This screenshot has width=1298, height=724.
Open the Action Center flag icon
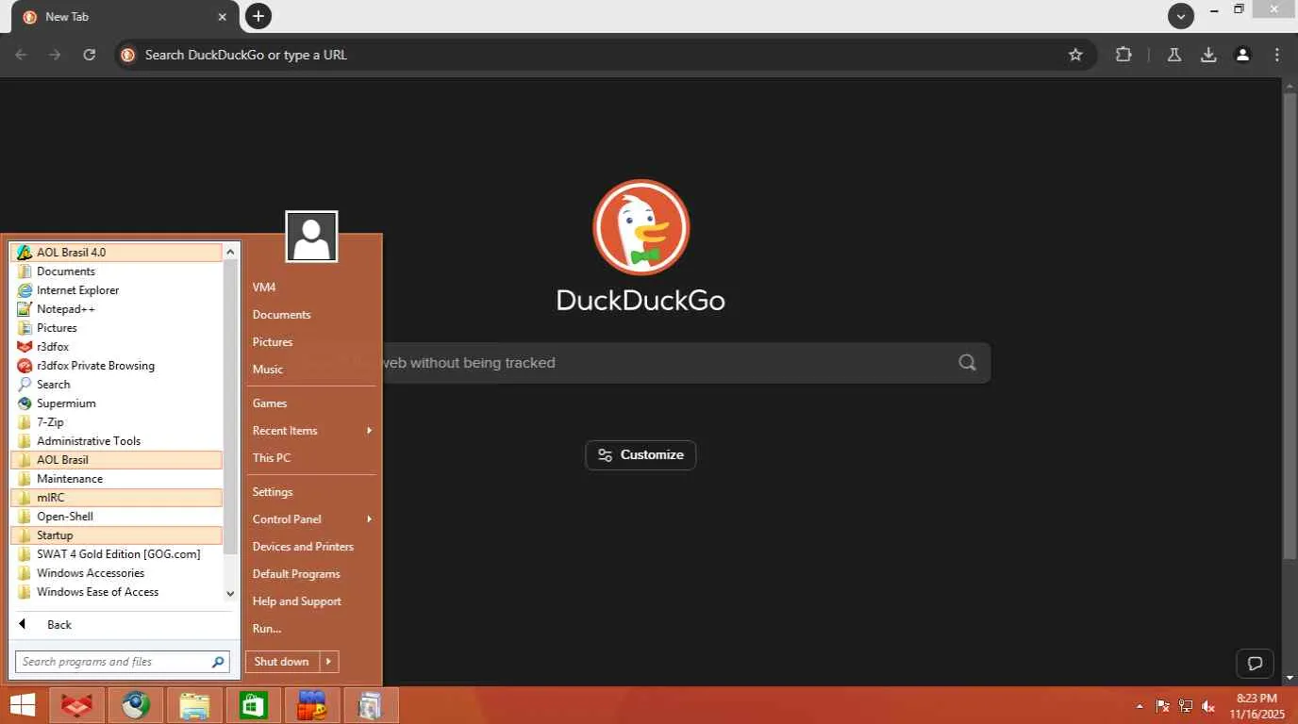click(x=1163, y=706)
